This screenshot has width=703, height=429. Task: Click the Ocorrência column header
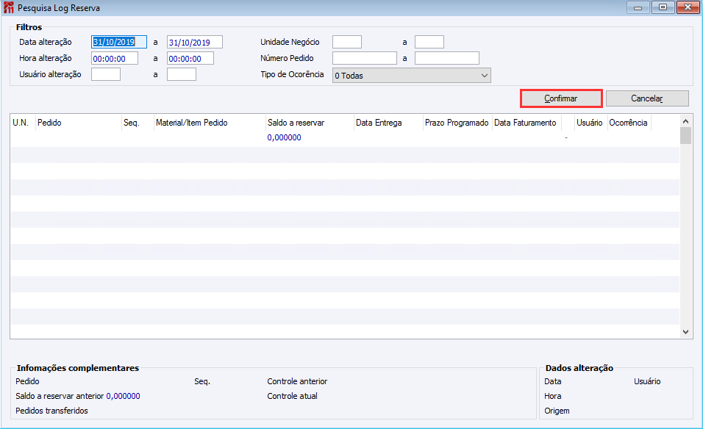(629, 123)
